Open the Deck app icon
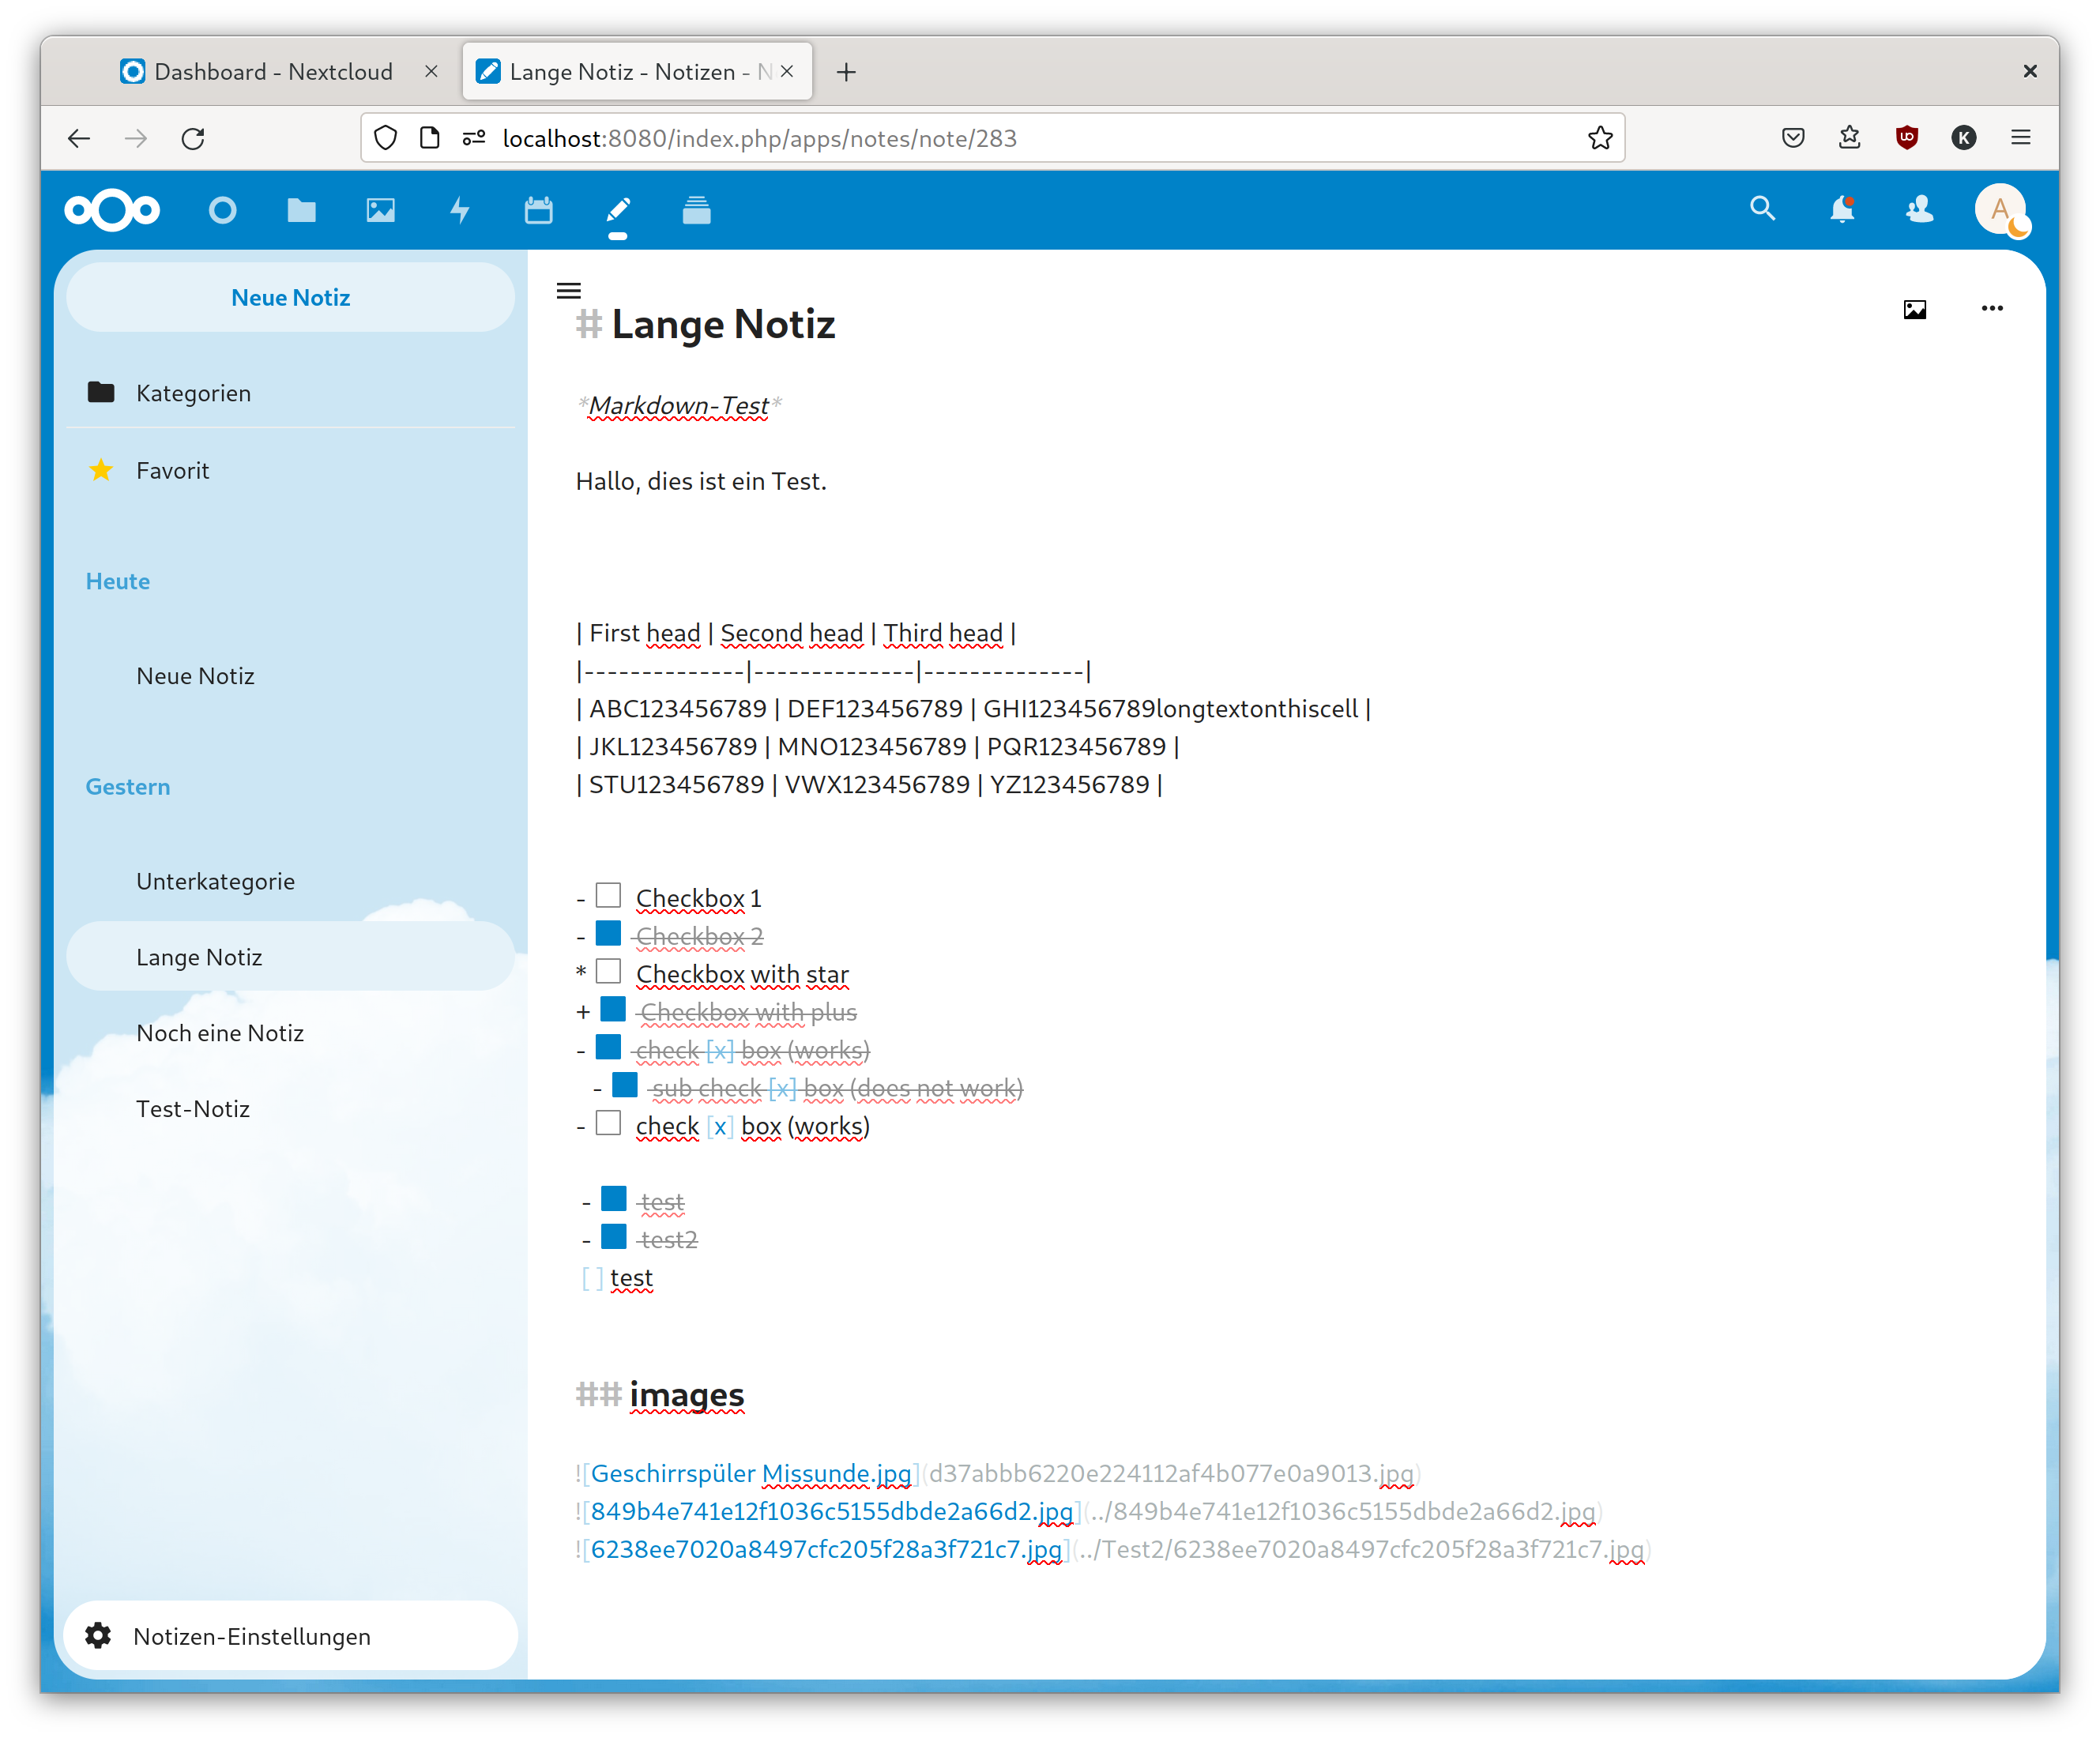2100x1738 pixels. click(x=696, y=210)
